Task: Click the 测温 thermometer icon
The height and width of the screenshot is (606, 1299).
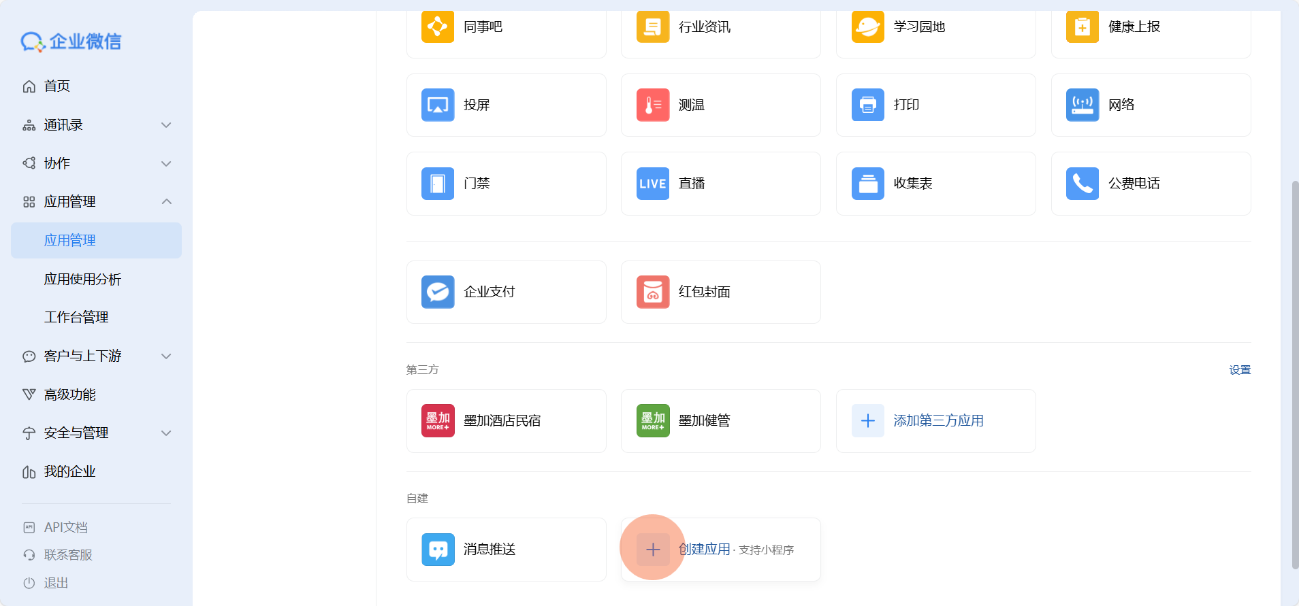Action: 652,105
